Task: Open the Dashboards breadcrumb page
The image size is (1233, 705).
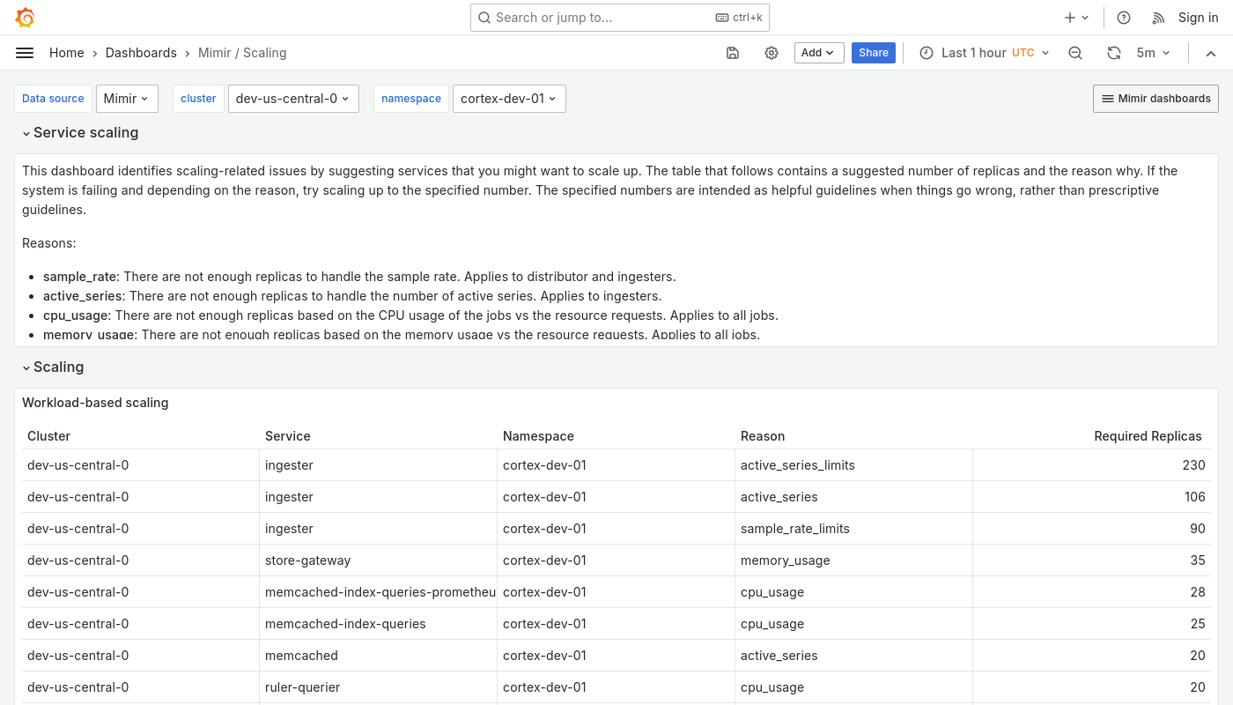Action: click(141, 53)
